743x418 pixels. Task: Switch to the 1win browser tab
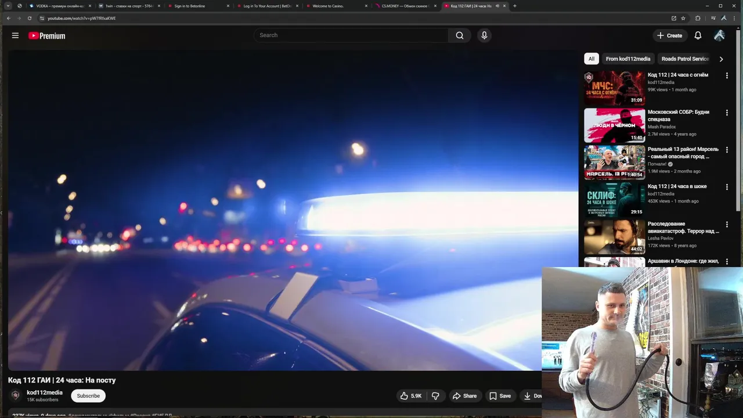click(x=128, y=6)
